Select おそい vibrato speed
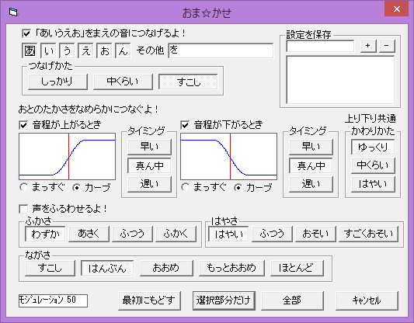Viewport: 414px width, 323px height. click(315, 234)
